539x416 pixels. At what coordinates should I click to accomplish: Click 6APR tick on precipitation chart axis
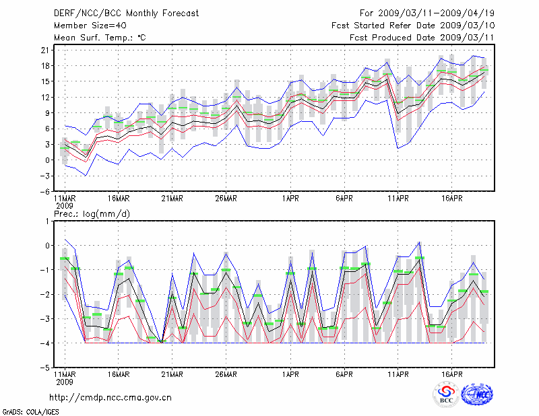click(x=344, y=374)
